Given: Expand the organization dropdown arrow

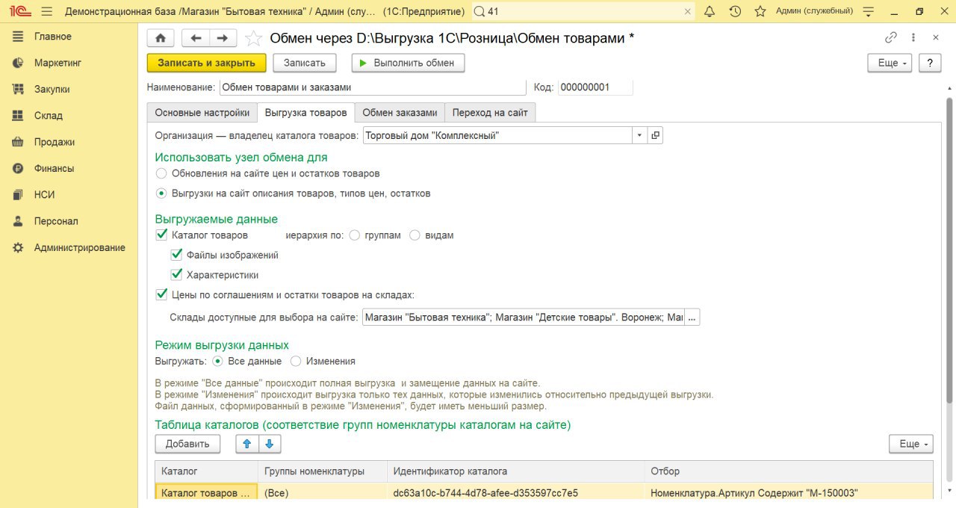Looking at the screenshot, I should 639,135.
